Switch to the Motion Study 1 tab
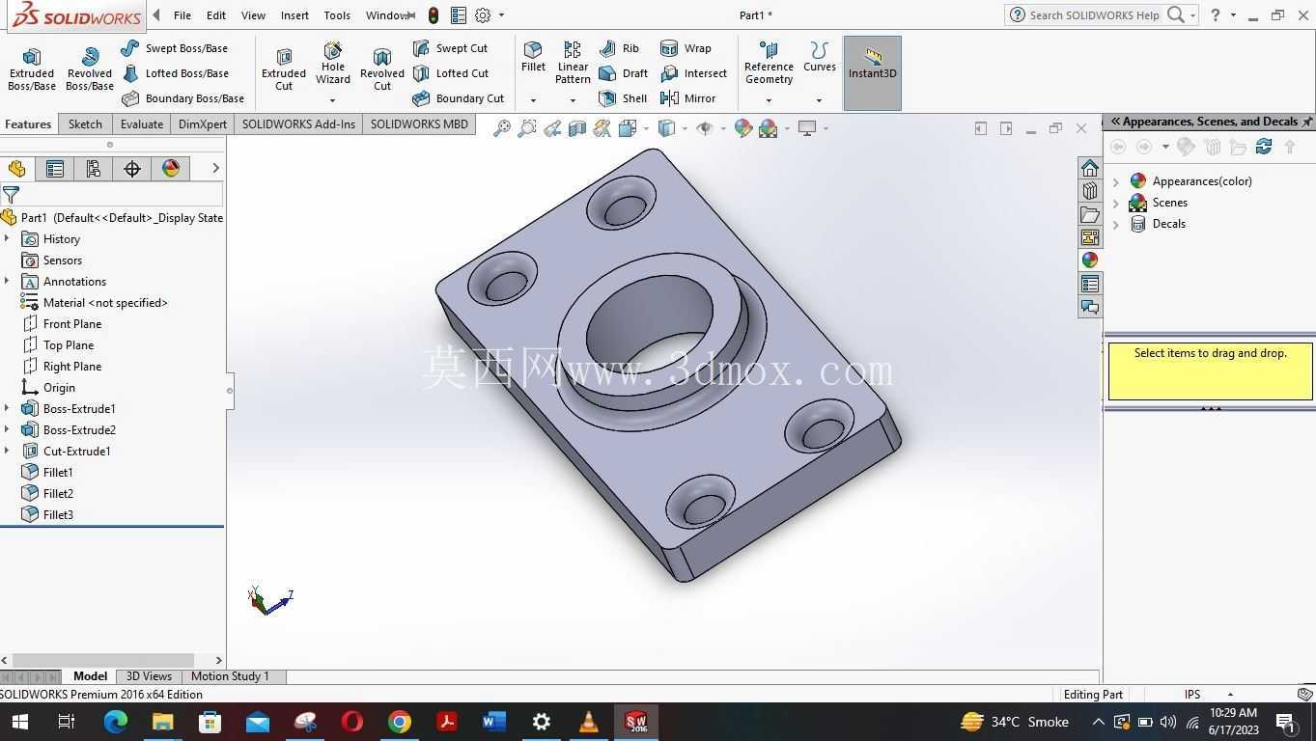 (230, 676)
